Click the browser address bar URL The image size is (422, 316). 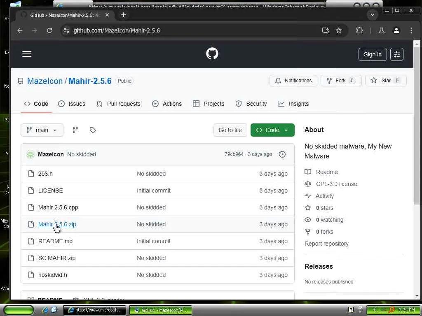(x=117, y=30)
